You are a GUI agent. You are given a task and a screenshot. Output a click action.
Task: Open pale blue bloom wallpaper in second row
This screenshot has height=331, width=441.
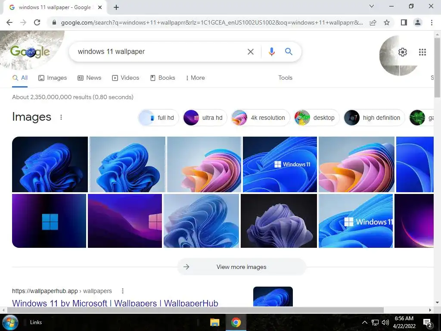tap(202, 221)
